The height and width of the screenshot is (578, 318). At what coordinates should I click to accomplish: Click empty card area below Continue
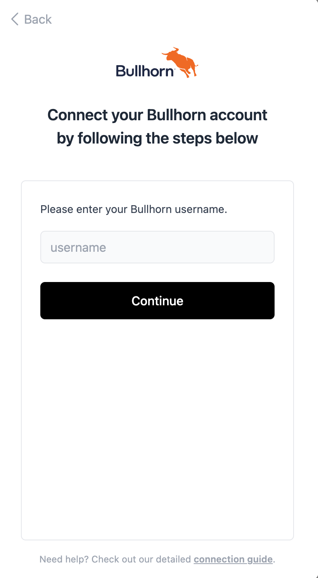(x=157, y=427)
